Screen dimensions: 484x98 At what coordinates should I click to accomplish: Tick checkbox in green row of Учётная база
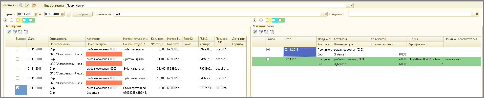click(x=268, y=59)
